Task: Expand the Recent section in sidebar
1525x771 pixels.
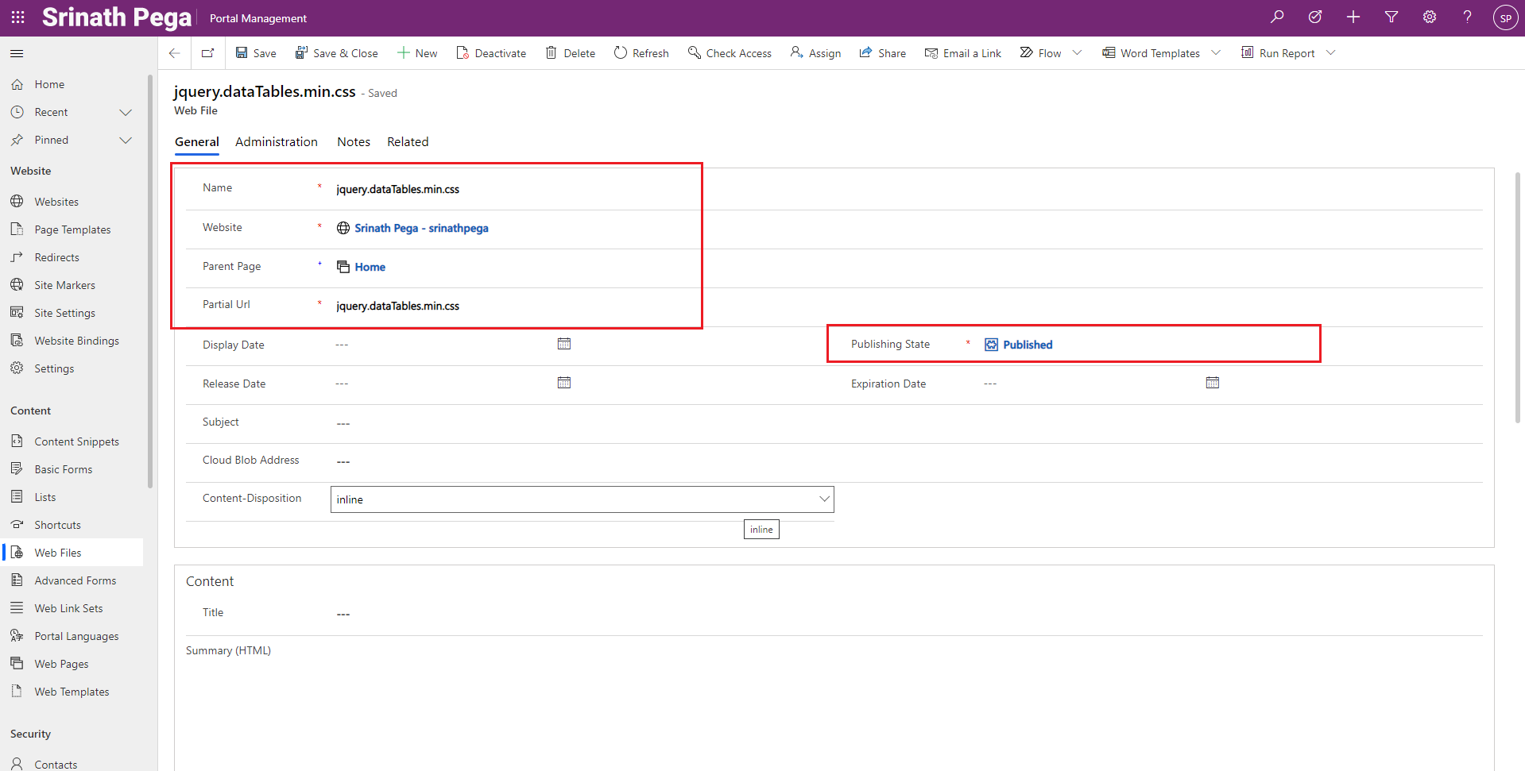Action: (x=125, y=112)
